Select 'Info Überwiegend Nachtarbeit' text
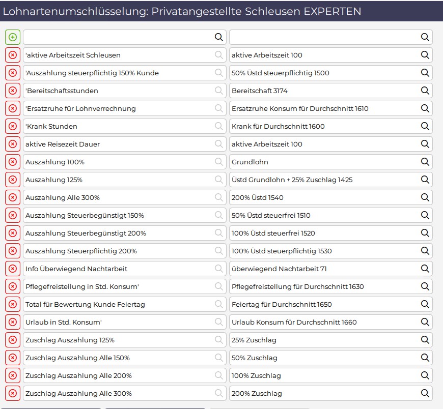Screen dimensions: 443x409 (x=76, y=269)
